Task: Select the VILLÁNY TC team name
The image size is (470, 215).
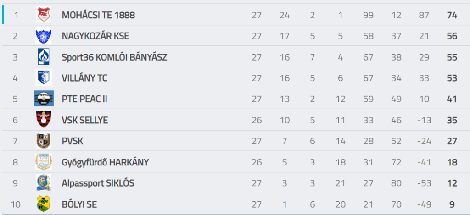Action: (x=84, y=78)
